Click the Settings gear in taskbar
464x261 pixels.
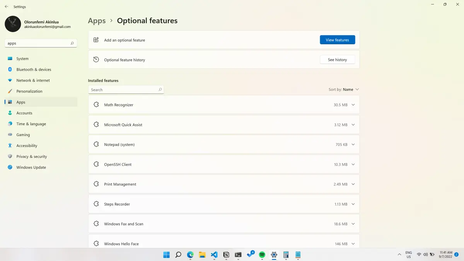pos(274,255)
